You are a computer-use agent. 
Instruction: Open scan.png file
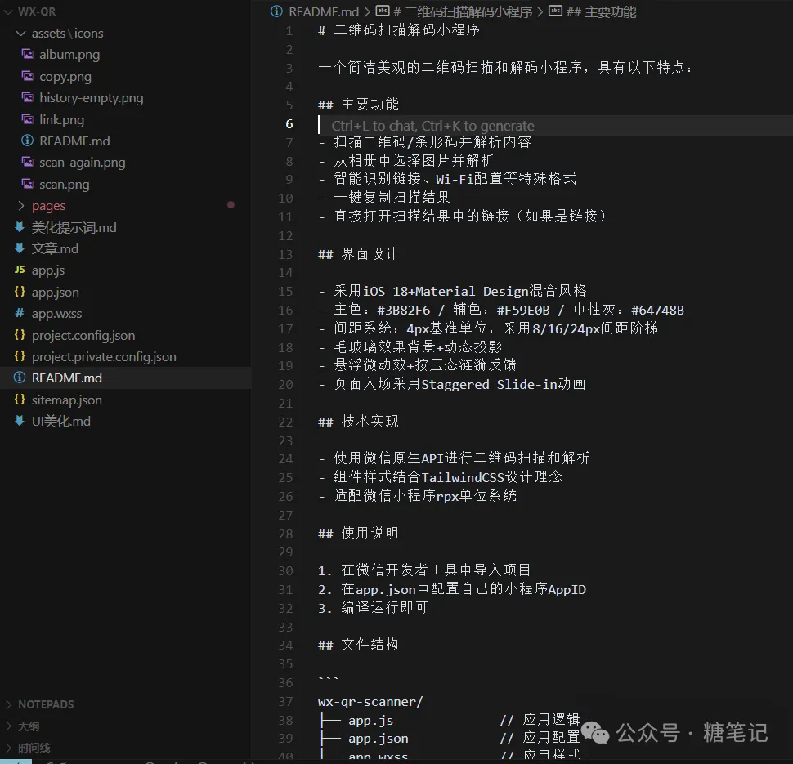pyautogui.click(x=65, y=185)
